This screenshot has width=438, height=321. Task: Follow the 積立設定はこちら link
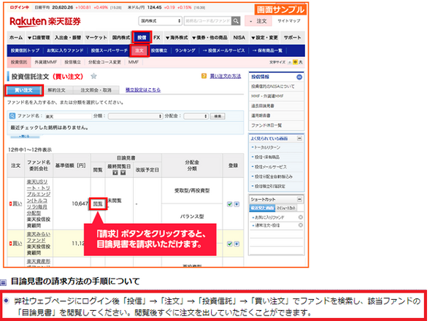pos(143,90)
